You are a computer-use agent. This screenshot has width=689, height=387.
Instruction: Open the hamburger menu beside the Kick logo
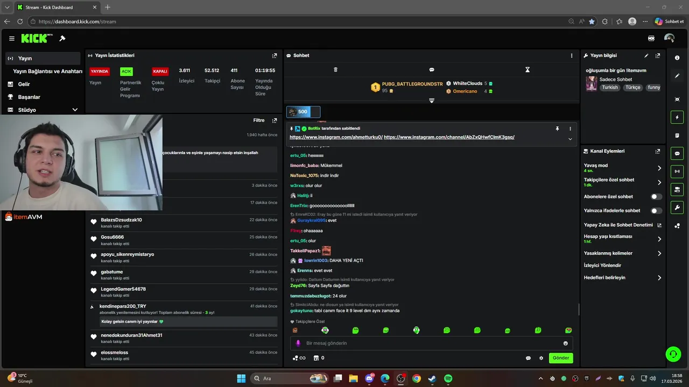[12, 39]
